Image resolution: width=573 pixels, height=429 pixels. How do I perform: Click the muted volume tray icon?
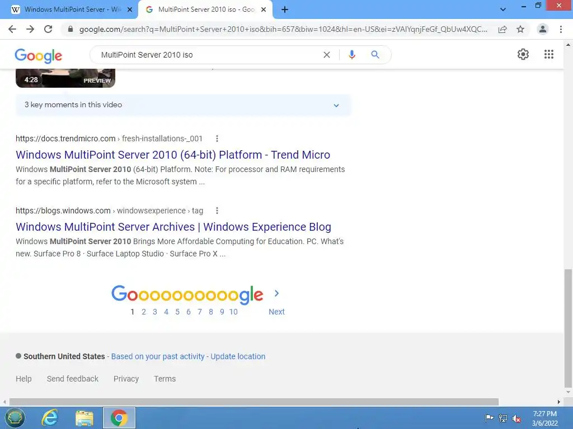pos(516,418)
